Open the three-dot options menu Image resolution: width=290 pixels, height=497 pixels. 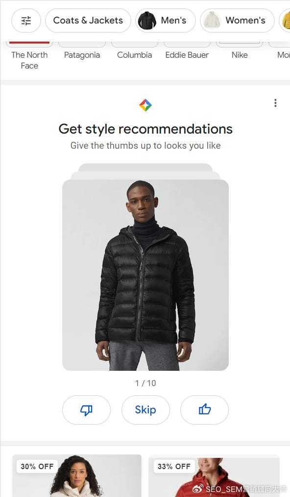(275, 103)
